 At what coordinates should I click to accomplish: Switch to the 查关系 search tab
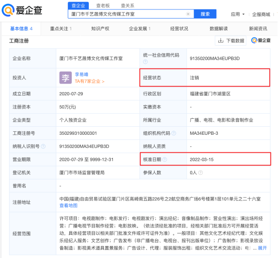127,6
